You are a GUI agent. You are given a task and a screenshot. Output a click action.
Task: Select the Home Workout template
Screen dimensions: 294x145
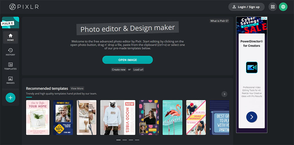[196, 117]
